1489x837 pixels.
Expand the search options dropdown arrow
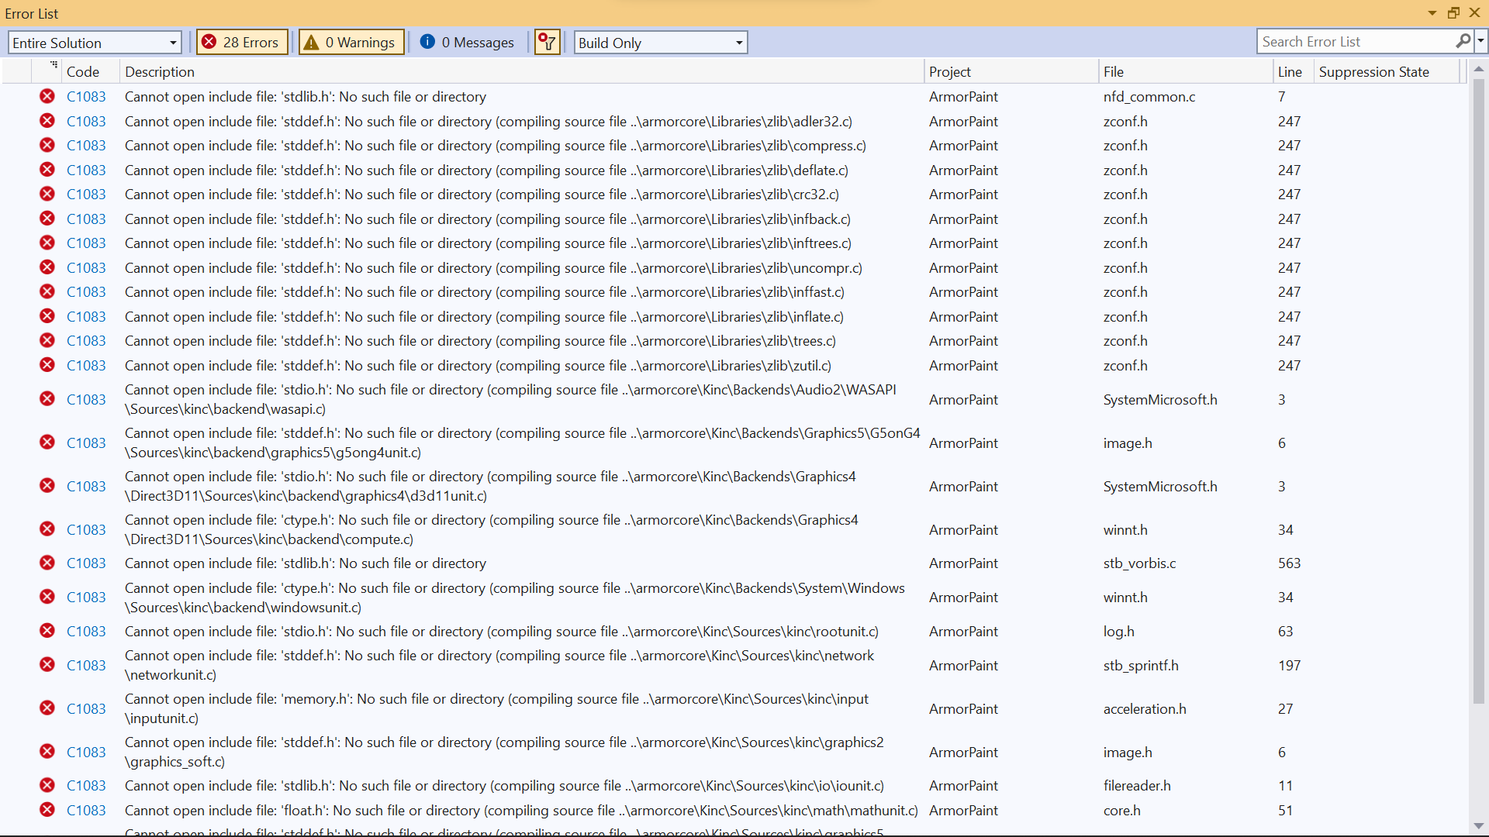pos(1481,40)
